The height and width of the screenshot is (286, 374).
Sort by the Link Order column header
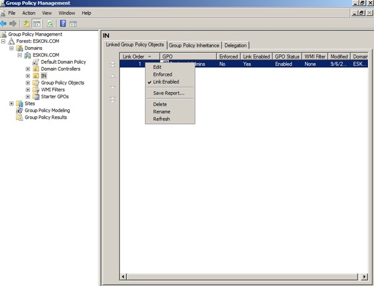click(x=140, y=57)
